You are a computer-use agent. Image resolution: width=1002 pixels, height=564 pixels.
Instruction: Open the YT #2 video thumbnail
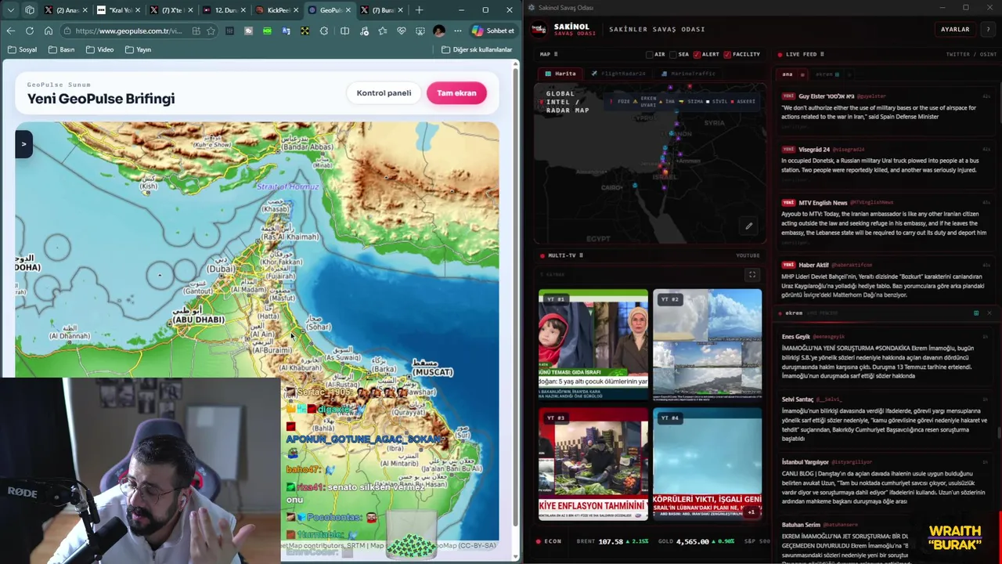(707, 344)
